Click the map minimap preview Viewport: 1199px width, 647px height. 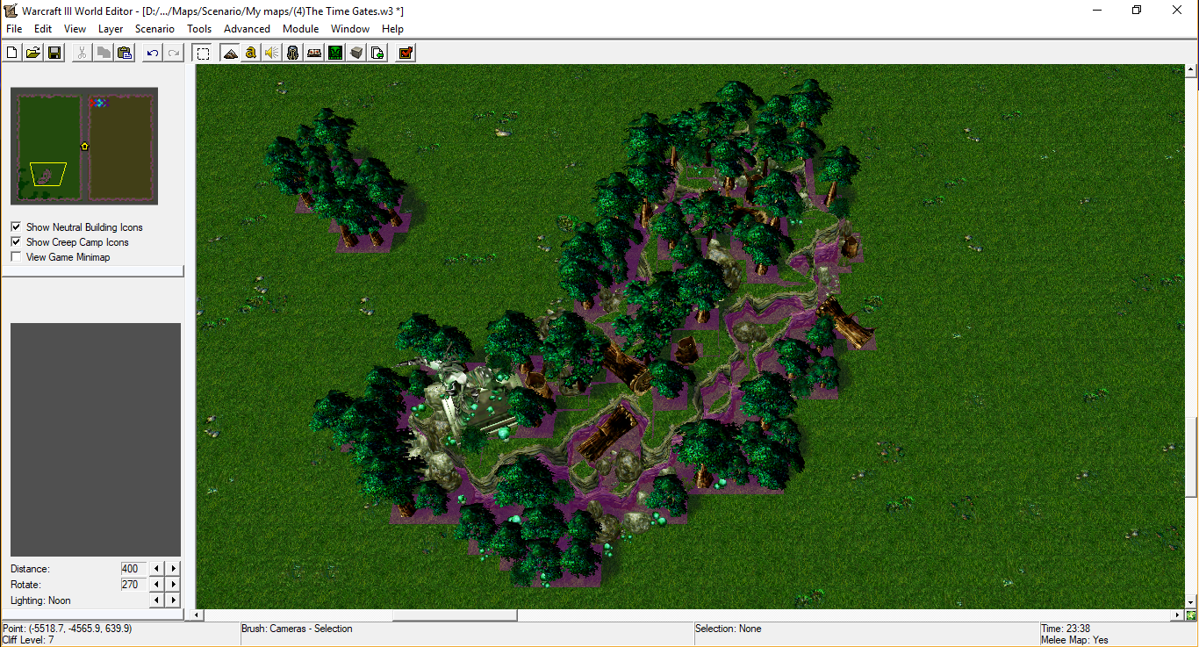(x=84, y=146)
